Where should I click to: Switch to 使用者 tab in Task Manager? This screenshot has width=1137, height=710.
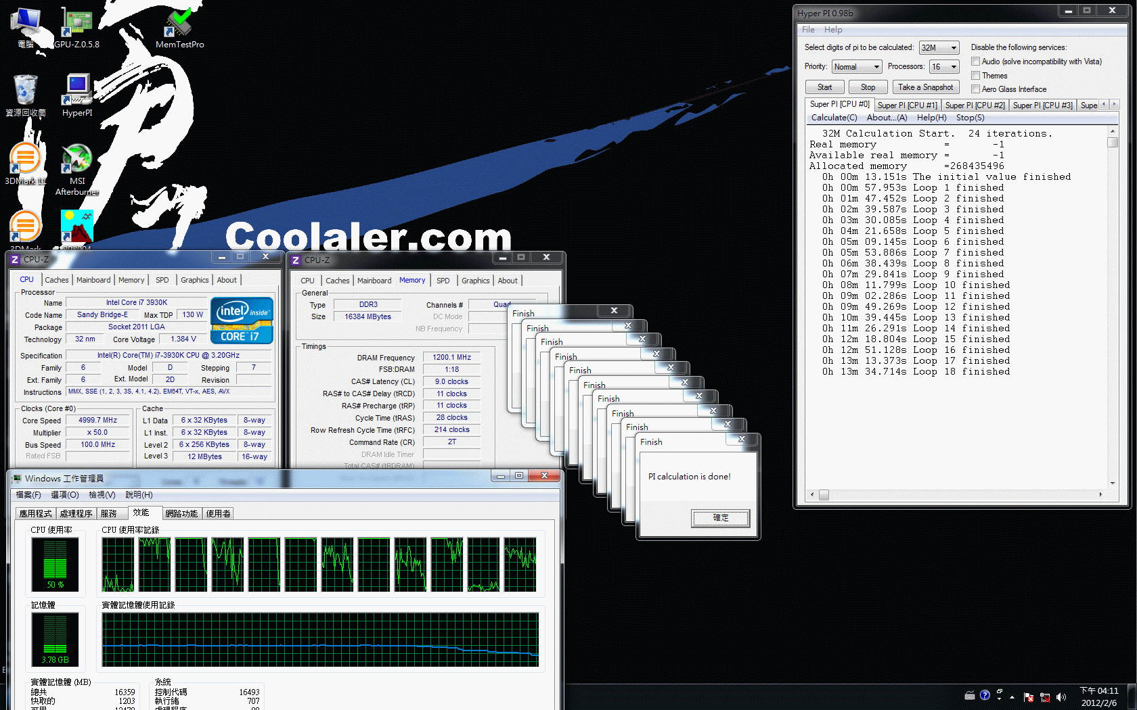218,514
